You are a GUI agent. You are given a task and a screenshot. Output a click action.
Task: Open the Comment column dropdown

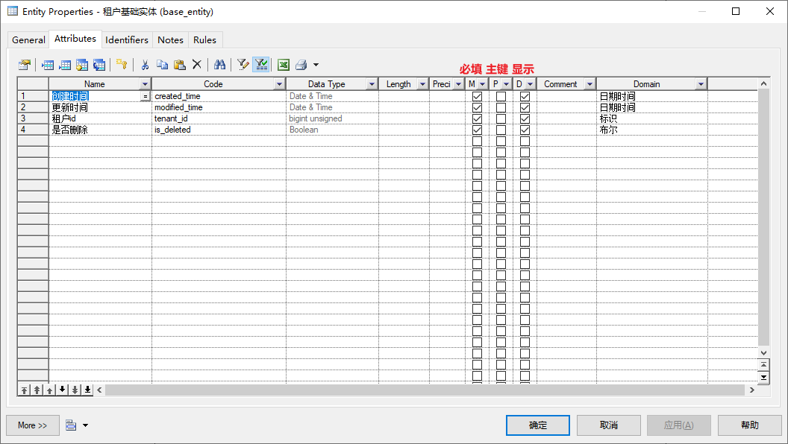click(590, 83)
